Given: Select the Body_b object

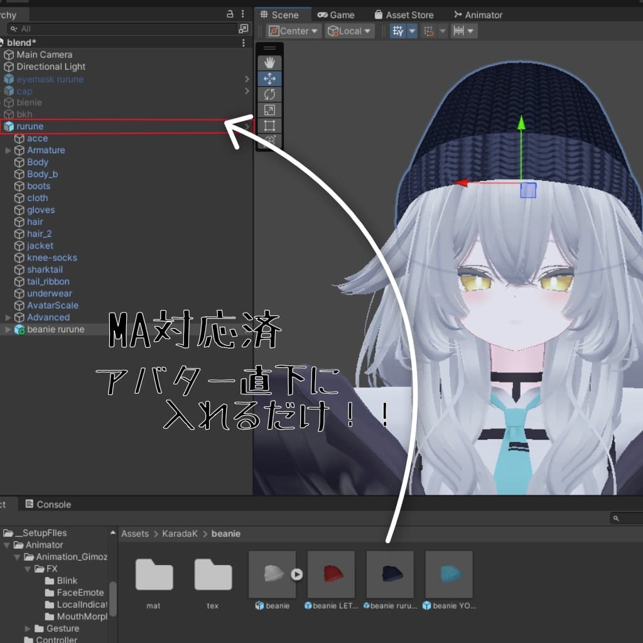Looking at the screenshot, I should click(42, 174).
